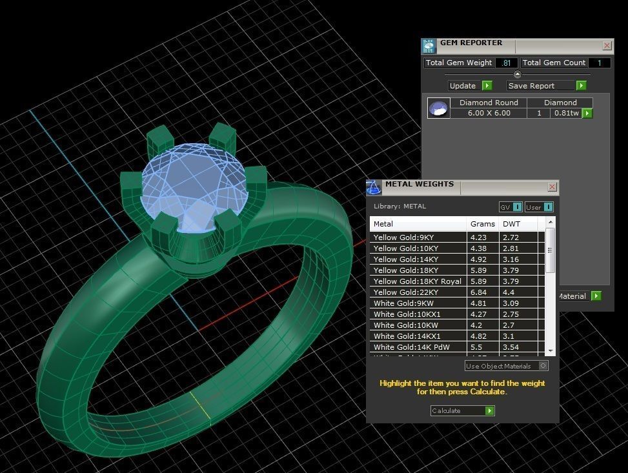Close the Gem Reporter window
Viewport: 628px width, 473px height.
(x=607, y=46)
